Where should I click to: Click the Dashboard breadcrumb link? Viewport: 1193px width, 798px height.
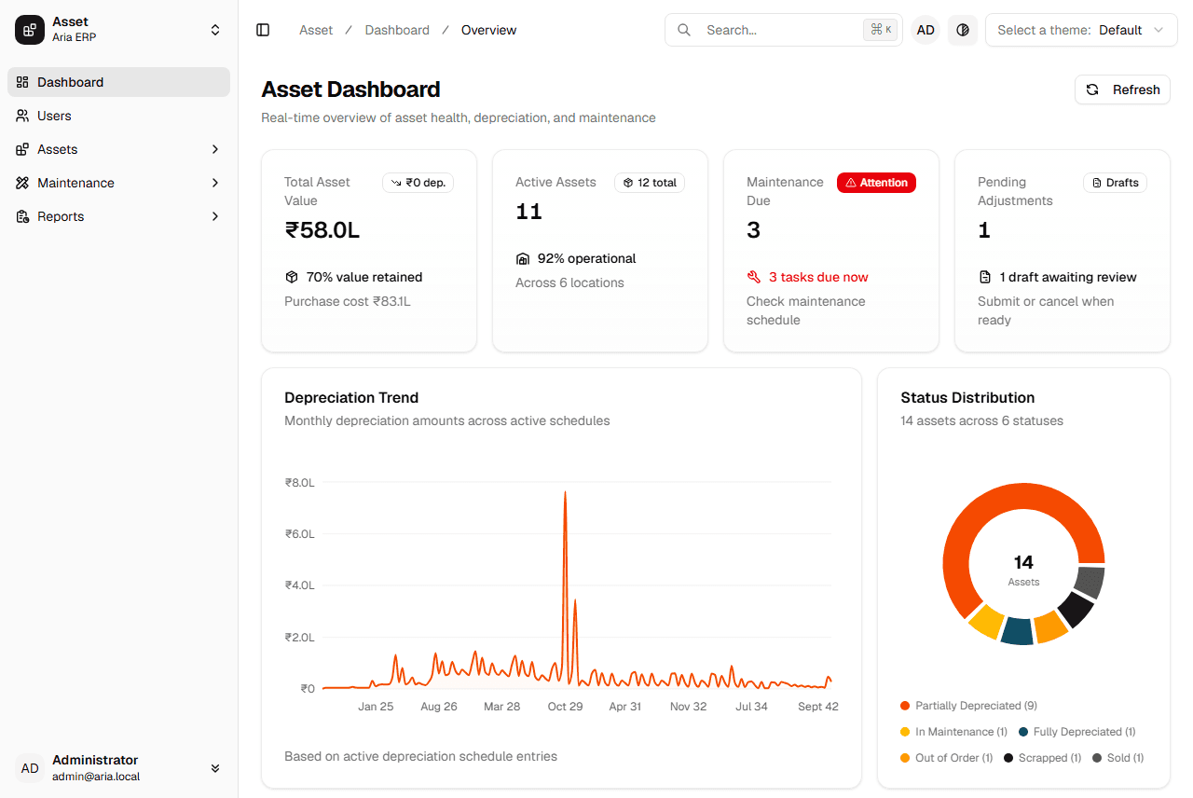point(397,30)
